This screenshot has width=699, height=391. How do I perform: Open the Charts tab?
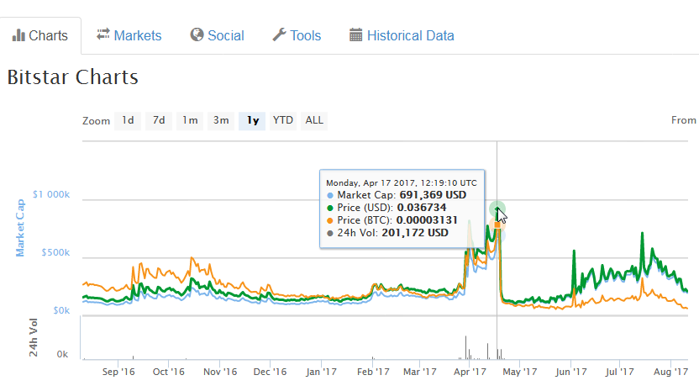pos(40,35)
